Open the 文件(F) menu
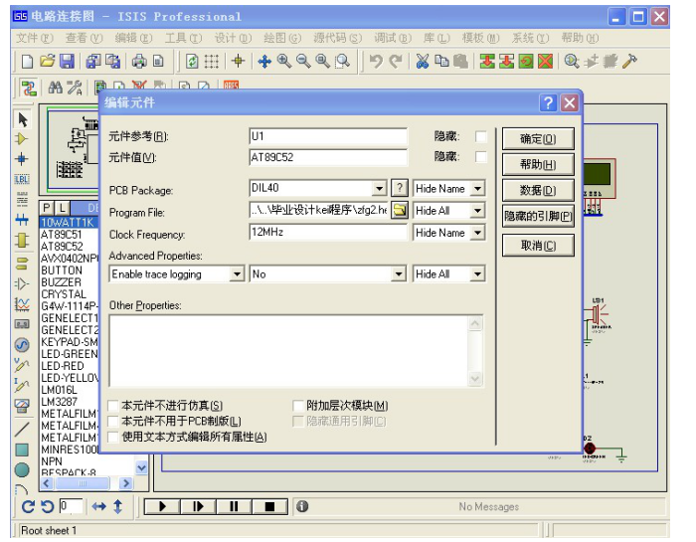The image size is (696, 542). tap(35, 38)
